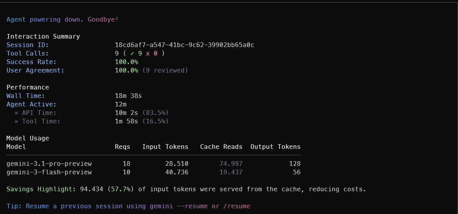The height and width of the screenshot is (214, 458).
Task: Click the 'Tip:' label
Action: point(14,206)
